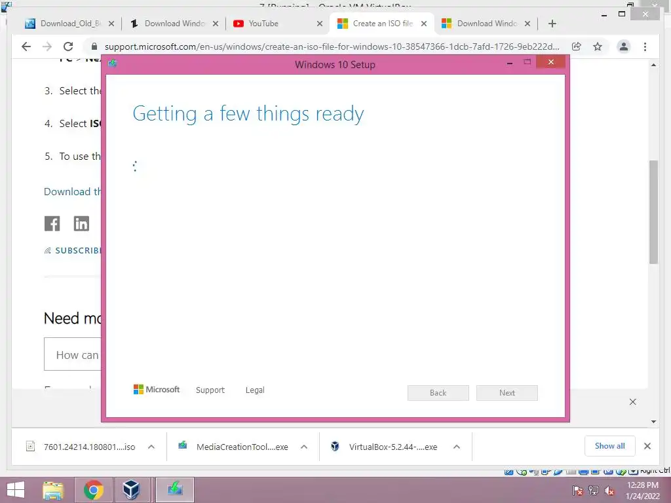
Task: Minimize the Windows 10 Setup window
Action: pyautogui.click(x=510, y=63)
